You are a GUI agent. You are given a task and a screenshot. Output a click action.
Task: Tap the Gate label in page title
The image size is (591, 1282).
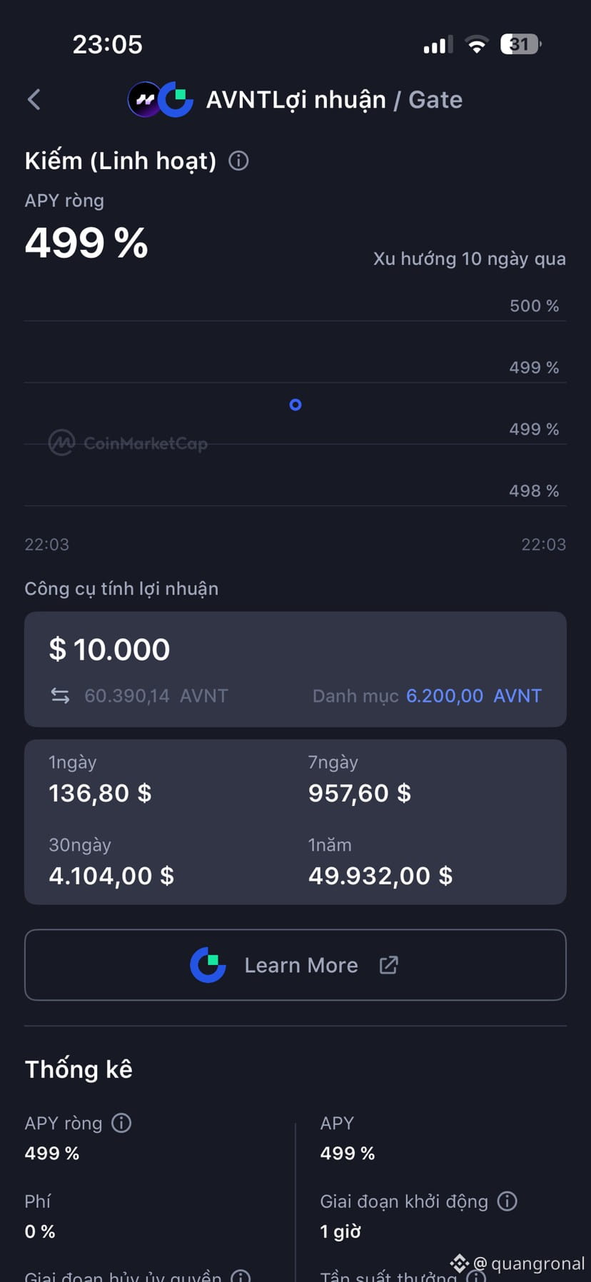coord(435,100)
